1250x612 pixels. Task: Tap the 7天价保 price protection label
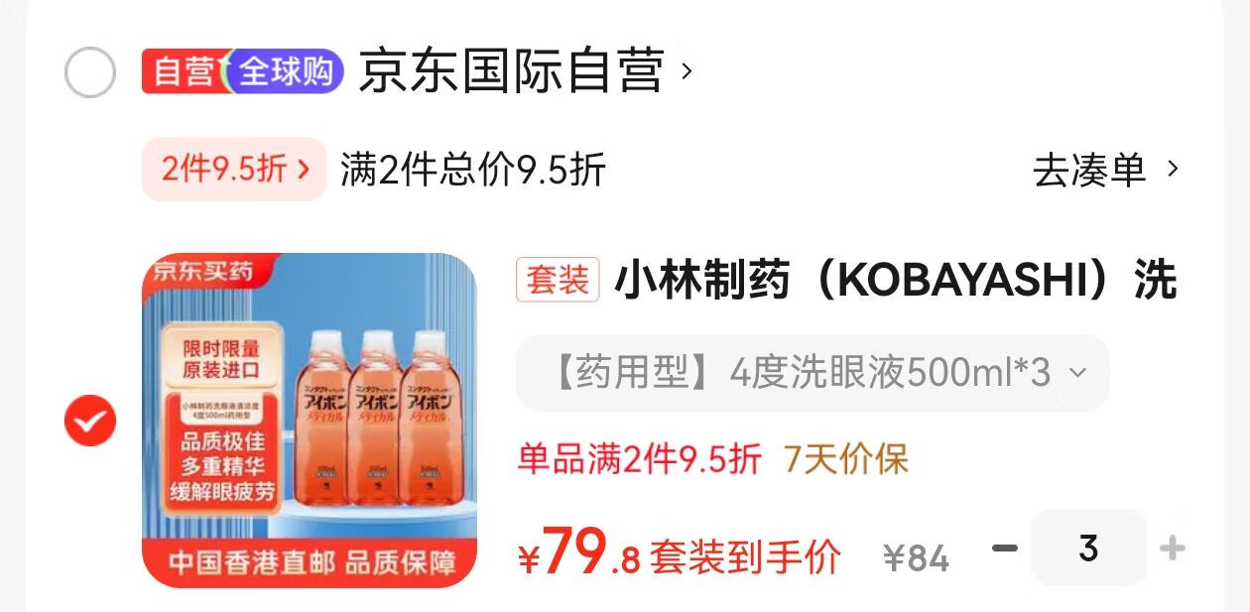pyautogui.click(x=846, y=459)
